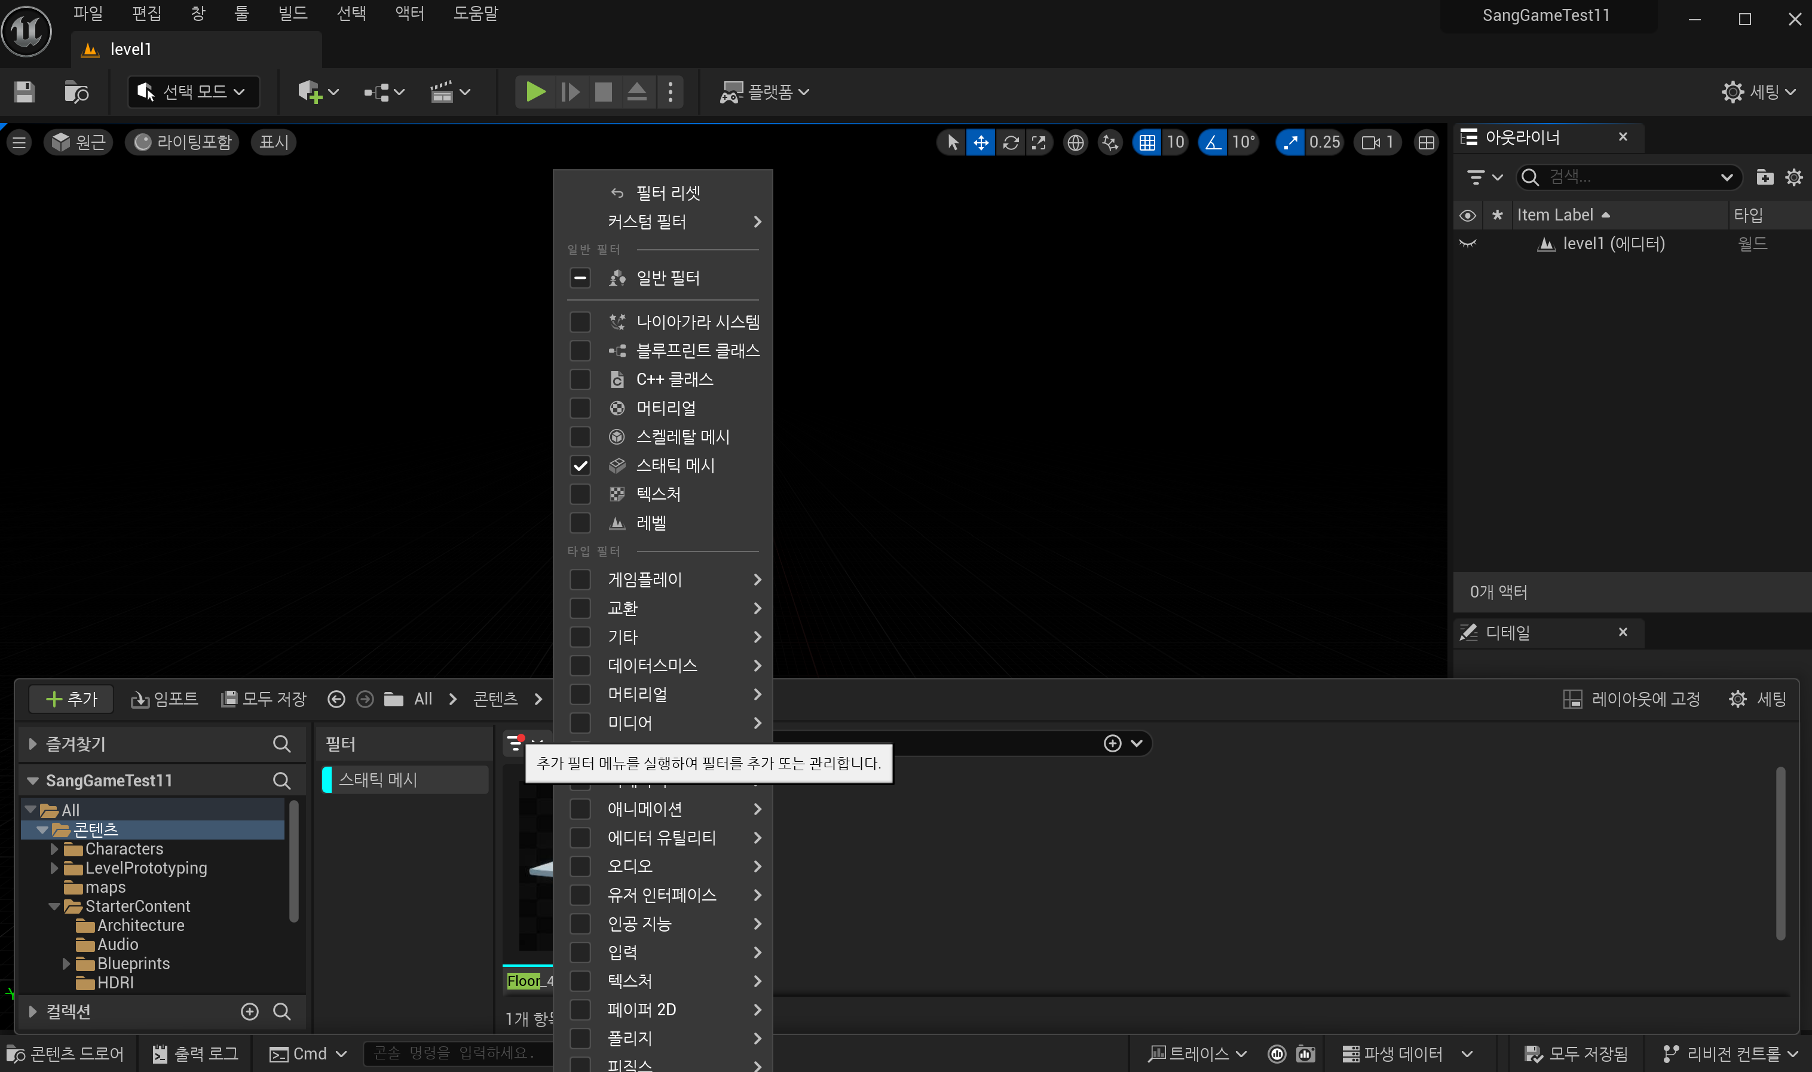Click the 임포트 button in content browser
This screenshot has width=1812, height=1072.
(x=164, y=699)
